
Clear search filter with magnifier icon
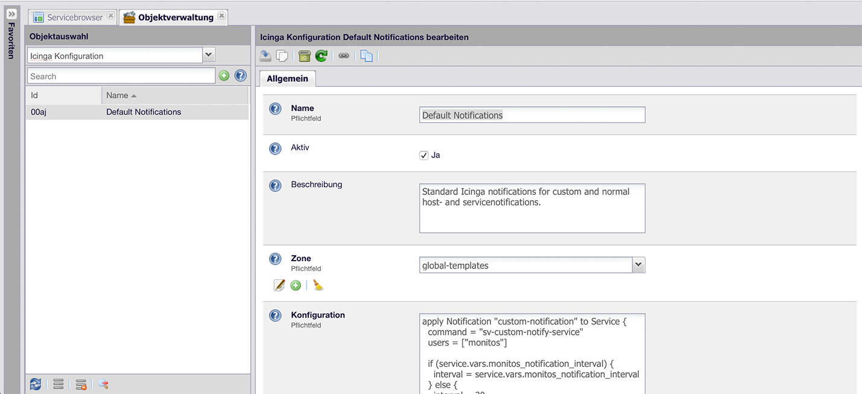[x=103, y=384]
